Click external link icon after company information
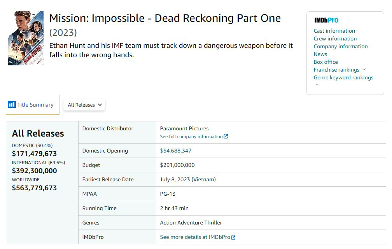The width and height of the screenshot is (392, 249). (226, 137)
